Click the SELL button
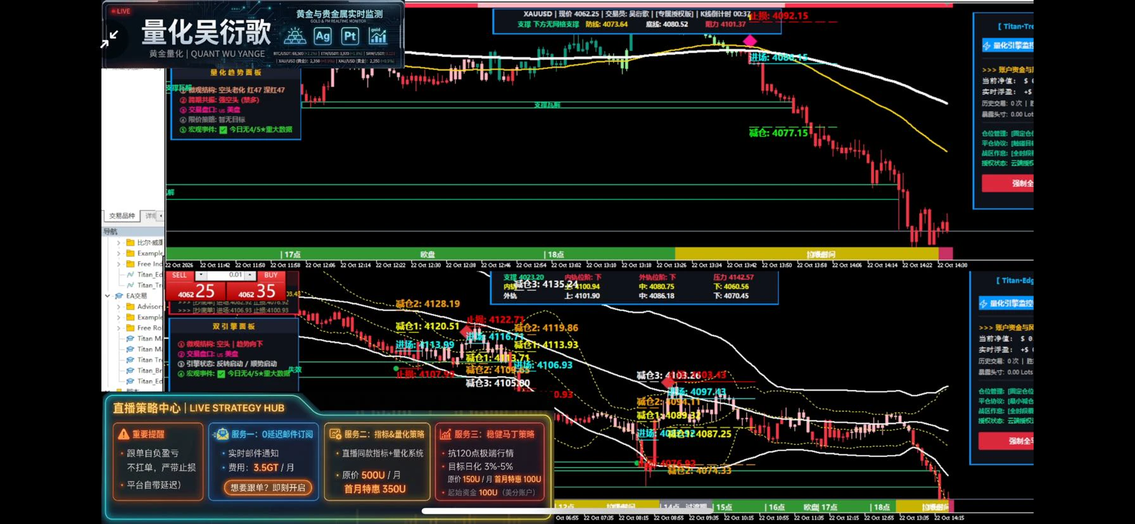This screenshot has height=524, width=1135. pos(179,275)
